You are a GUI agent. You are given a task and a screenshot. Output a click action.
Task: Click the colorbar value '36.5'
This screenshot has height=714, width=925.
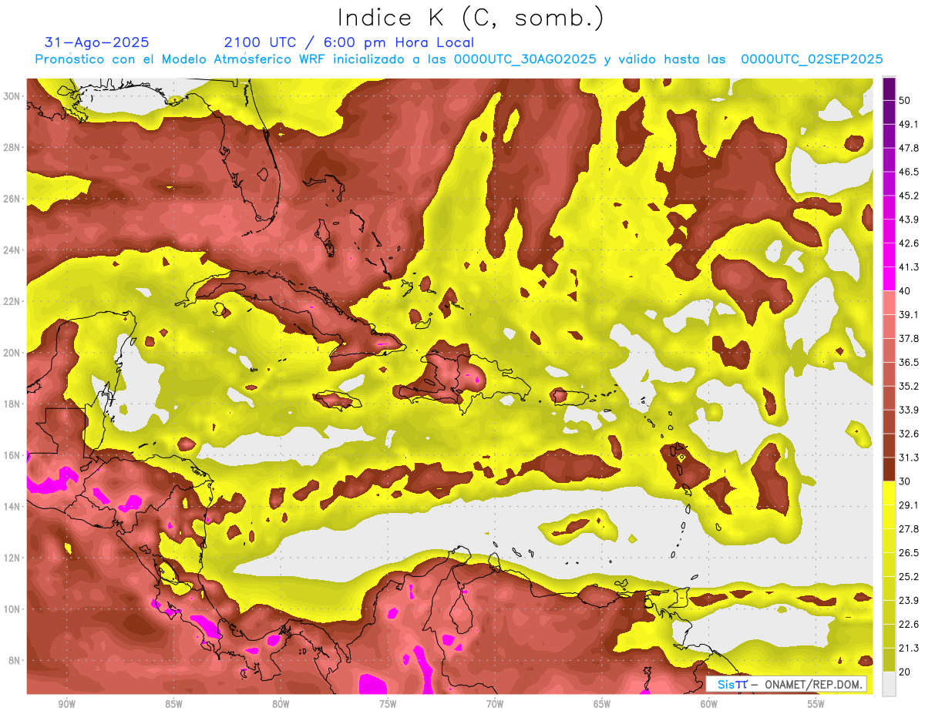[x=909, y=363]
